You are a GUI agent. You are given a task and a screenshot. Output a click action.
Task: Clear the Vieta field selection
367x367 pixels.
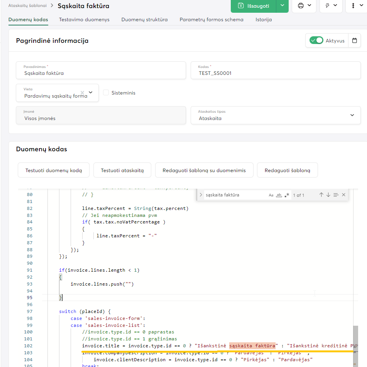click(x=82, y=93)
